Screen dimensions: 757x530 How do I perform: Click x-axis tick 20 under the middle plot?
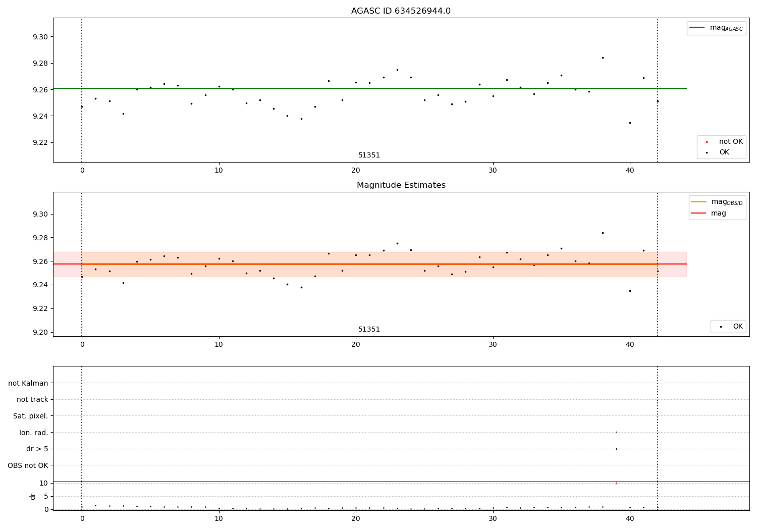pos(356,345)
